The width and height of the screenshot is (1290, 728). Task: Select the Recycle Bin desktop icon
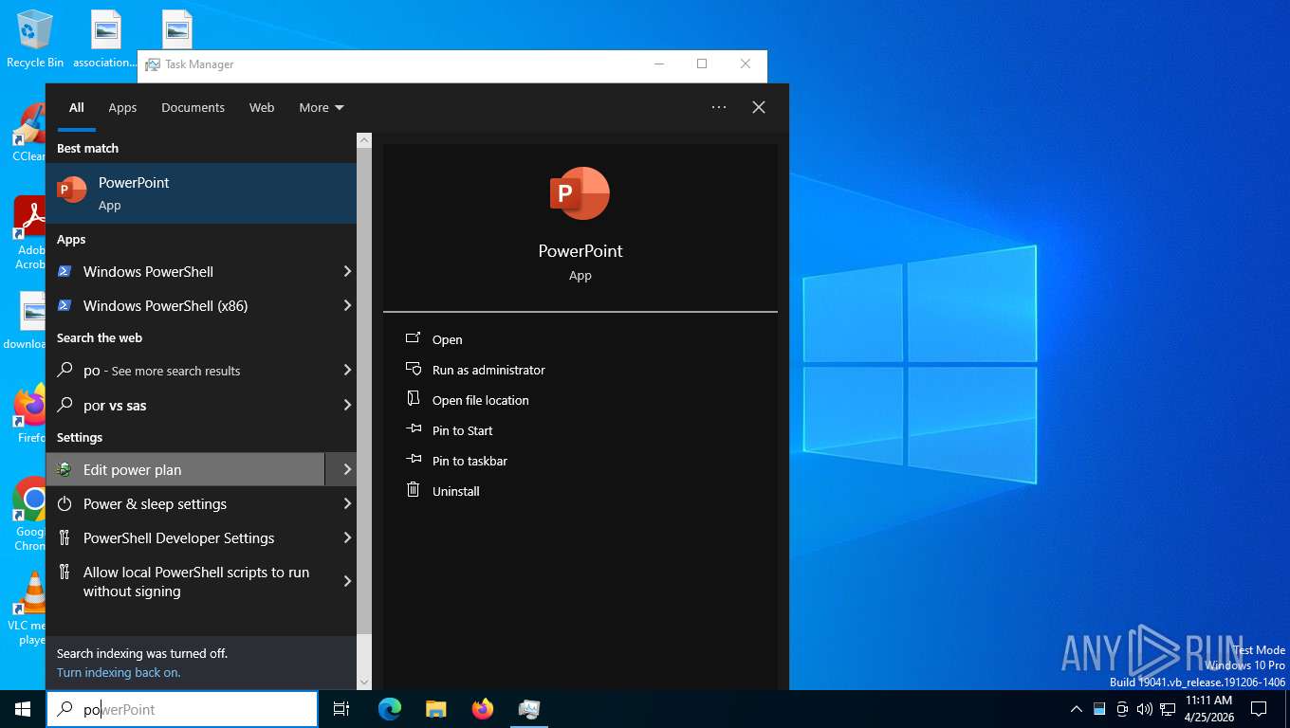coord(35,40)
